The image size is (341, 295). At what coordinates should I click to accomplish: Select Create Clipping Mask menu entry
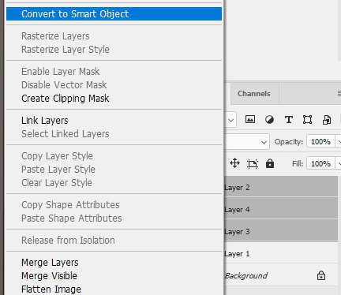[65, 99]
